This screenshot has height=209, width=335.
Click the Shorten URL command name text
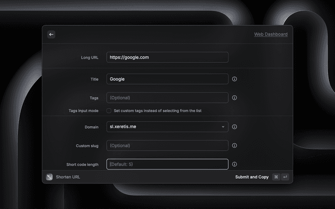68,177
